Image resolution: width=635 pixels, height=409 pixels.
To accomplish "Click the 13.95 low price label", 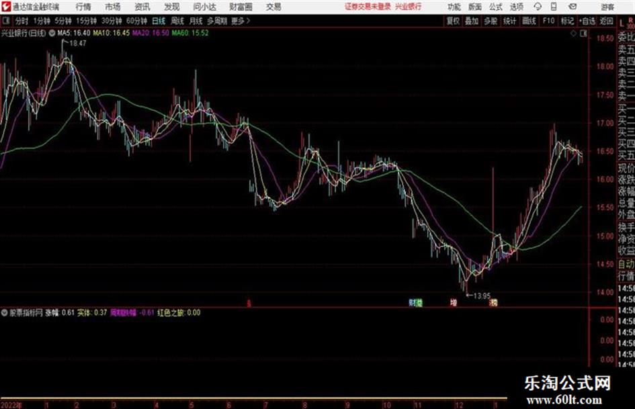I will pyautogui.click(x=482, y=296).
